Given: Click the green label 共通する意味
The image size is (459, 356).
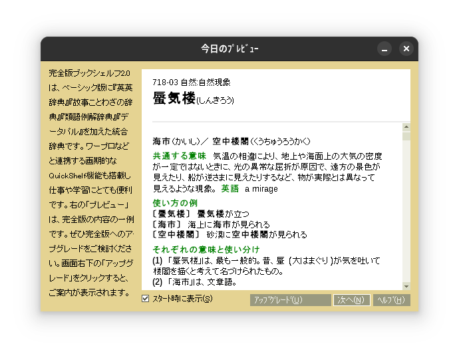Looking at the screenshot, I should tap(179, 156).
